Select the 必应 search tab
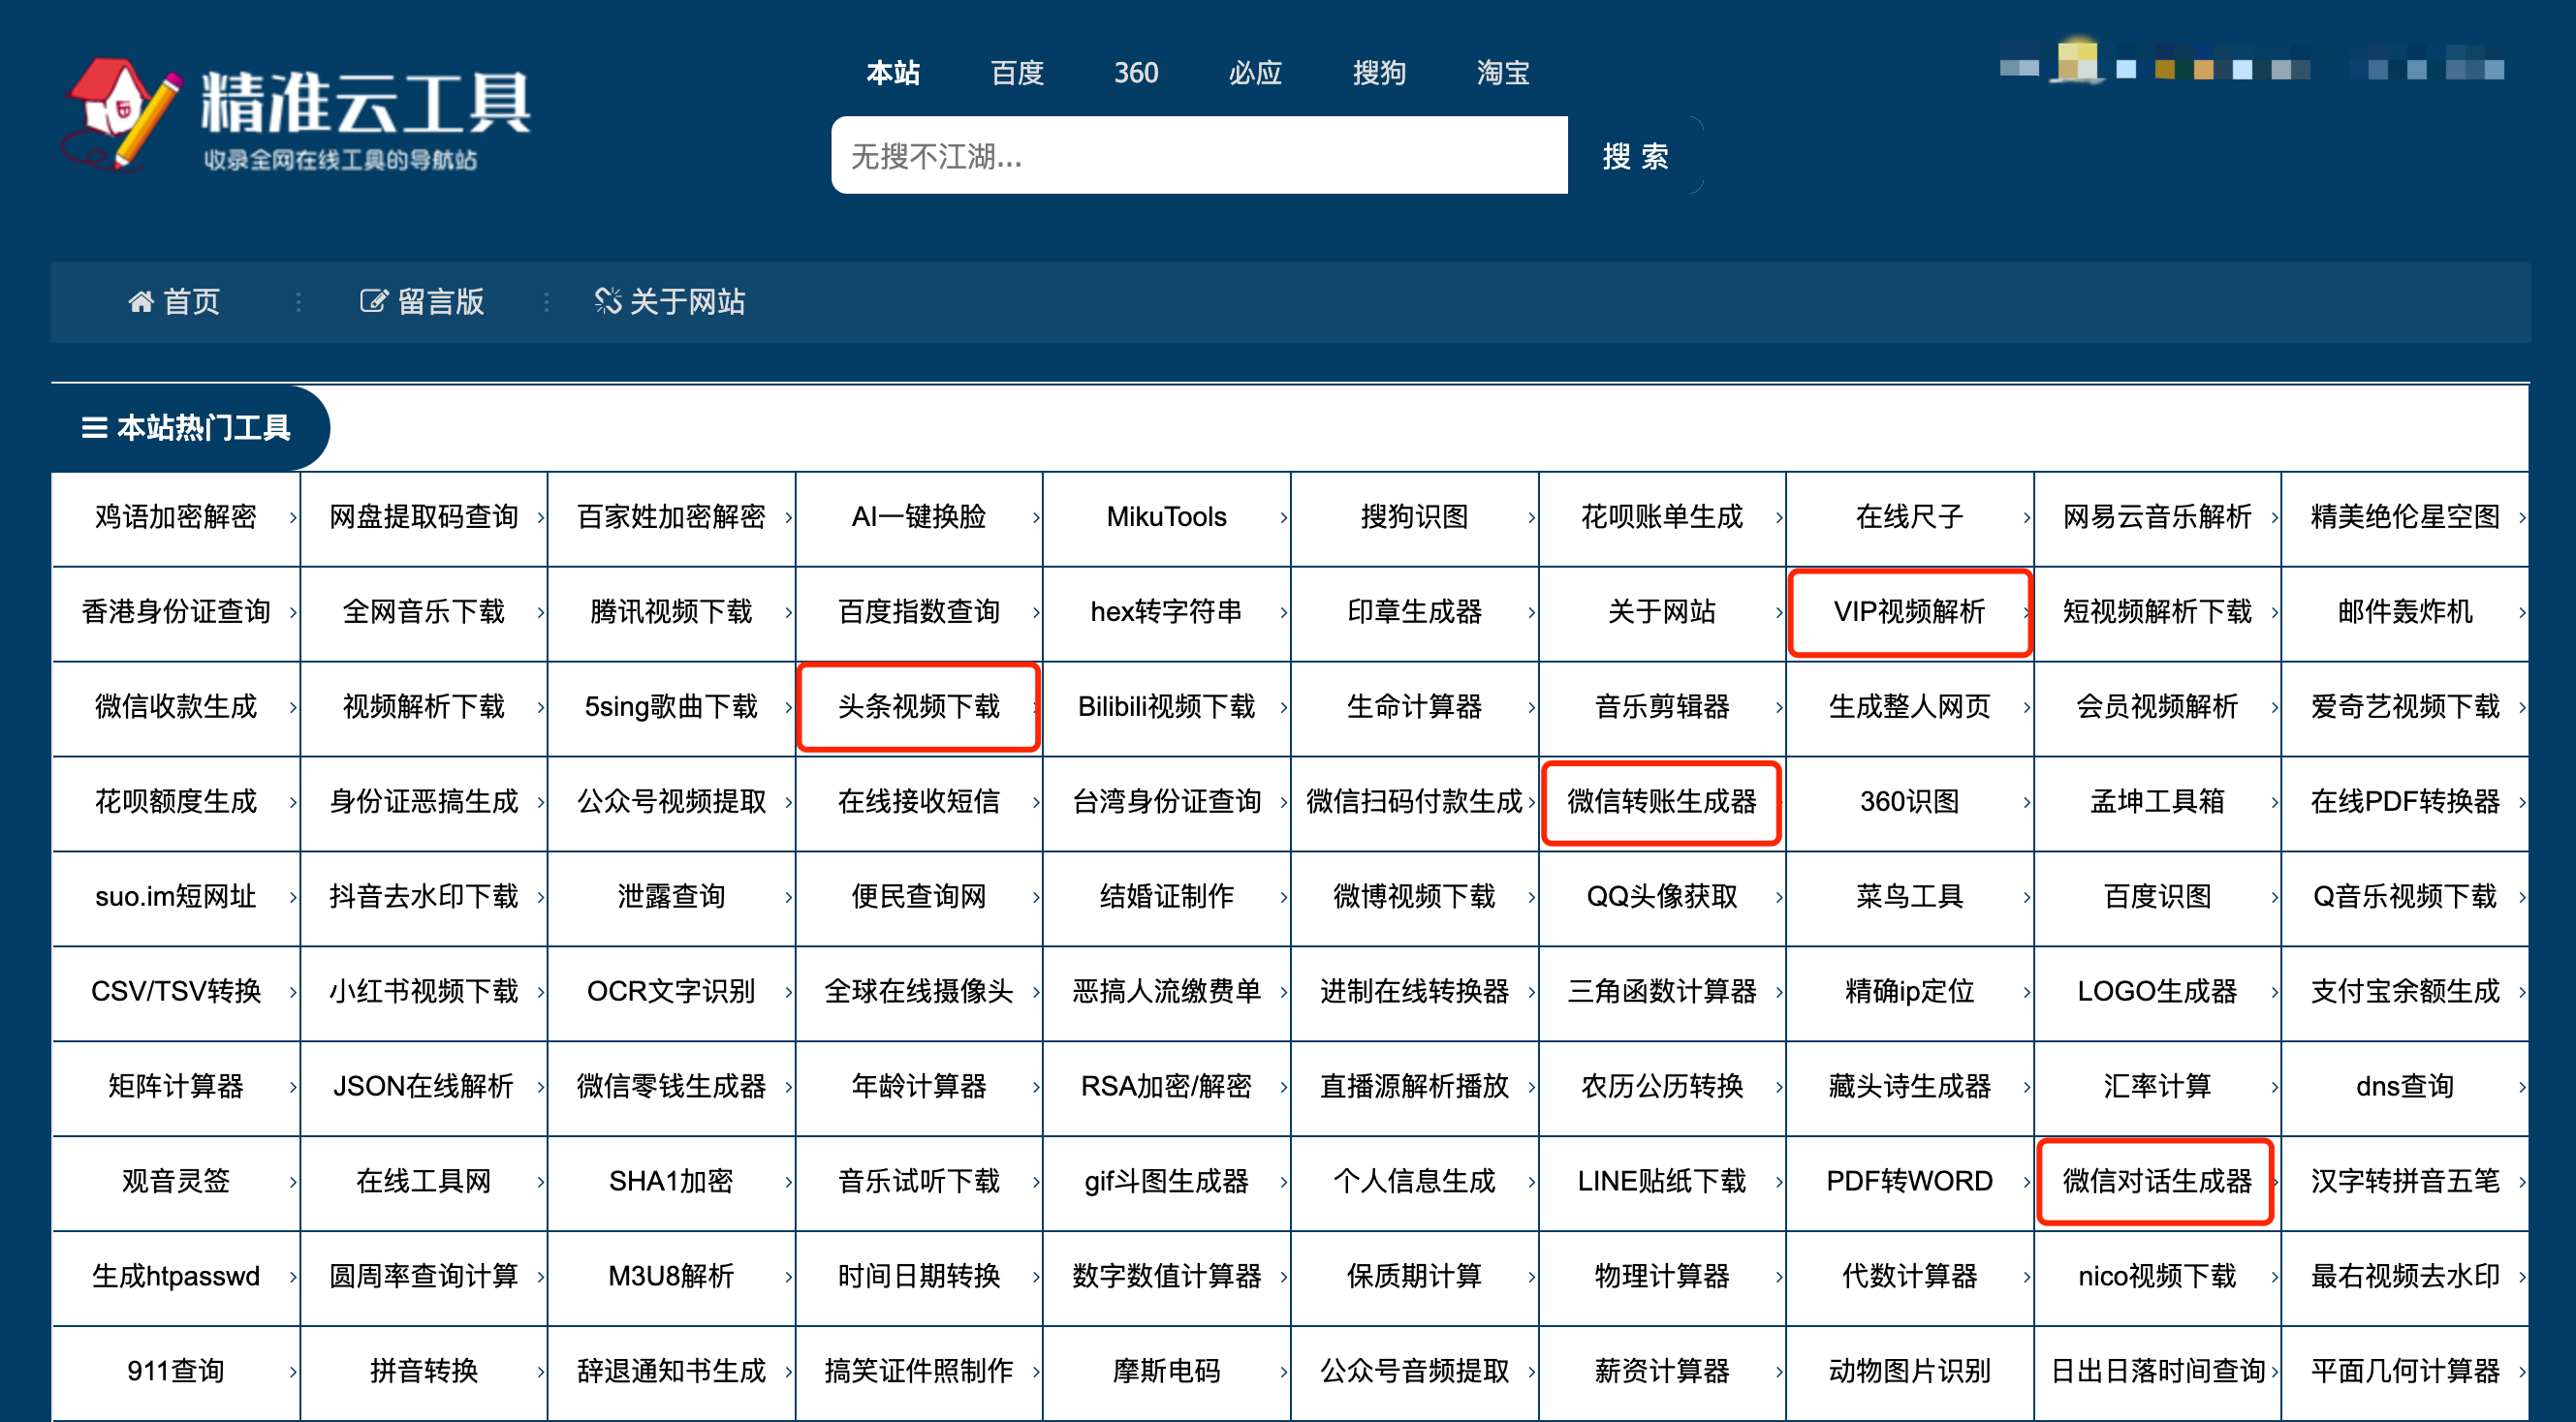Image resolution: width=2576 pixels, height=1422 pixels. click(1255, 72)
